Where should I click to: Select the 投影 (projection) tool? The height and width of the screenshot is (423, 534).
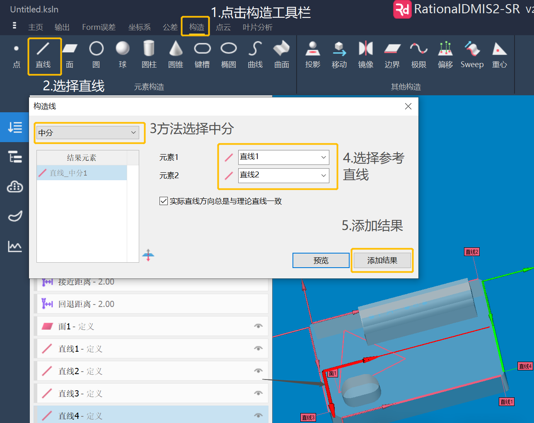[x=313, y=55]
